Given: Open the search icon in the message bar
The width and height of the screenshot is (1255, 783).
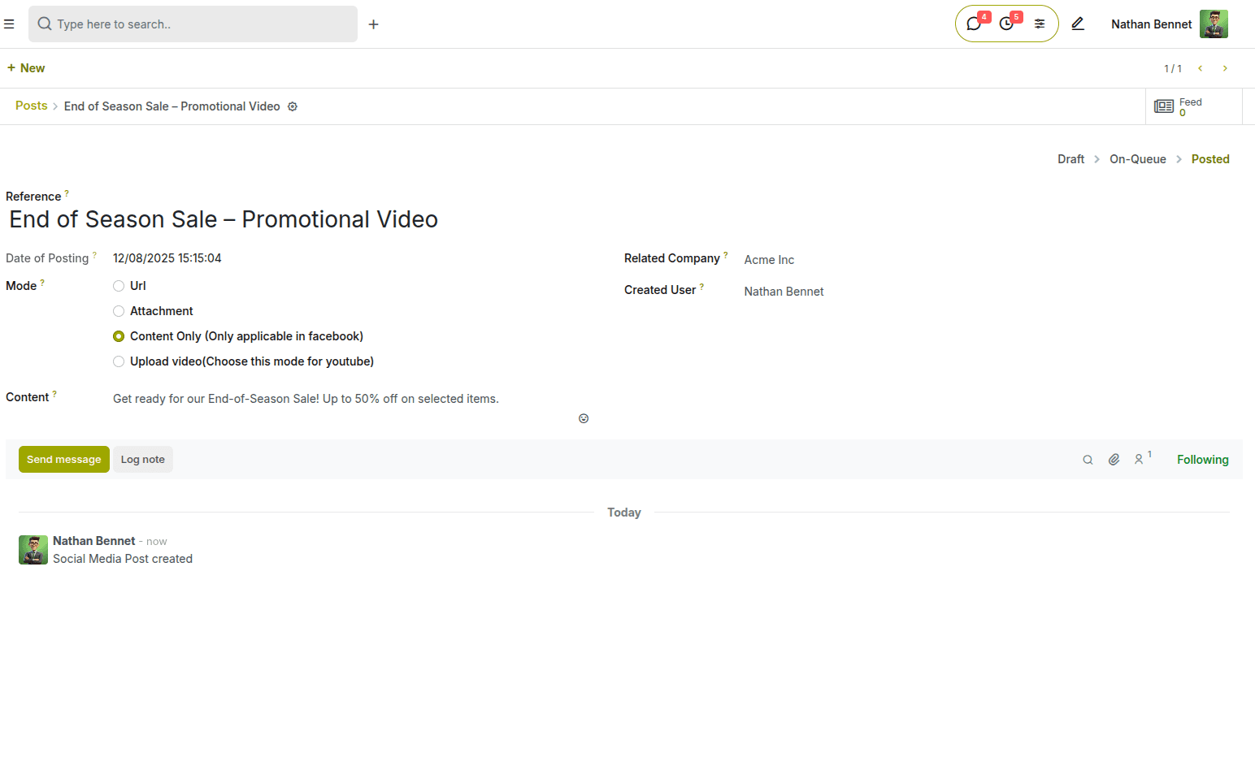Looking at the screenshot, I should pyautogui.click(x=1088, y=459).
